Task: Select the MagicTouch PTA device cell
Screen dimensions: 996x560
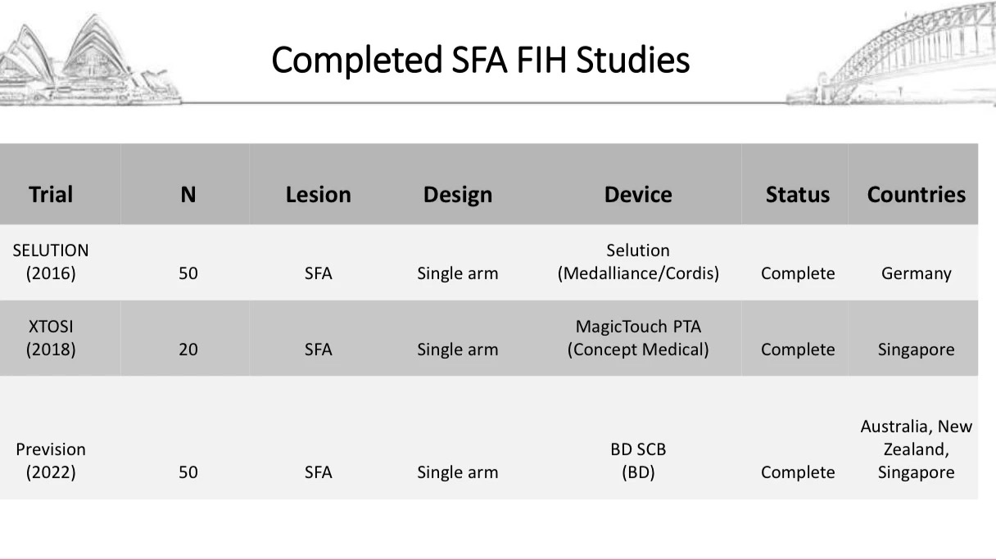Action: 638,338
